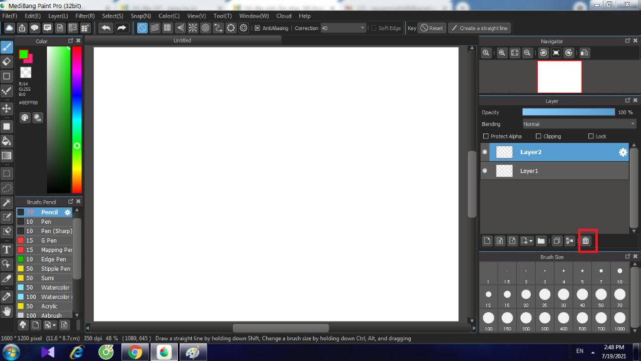This screenshot has width=641, height=361.
Task: Click the Redo arrow
Action: click(x=121, y=28)
